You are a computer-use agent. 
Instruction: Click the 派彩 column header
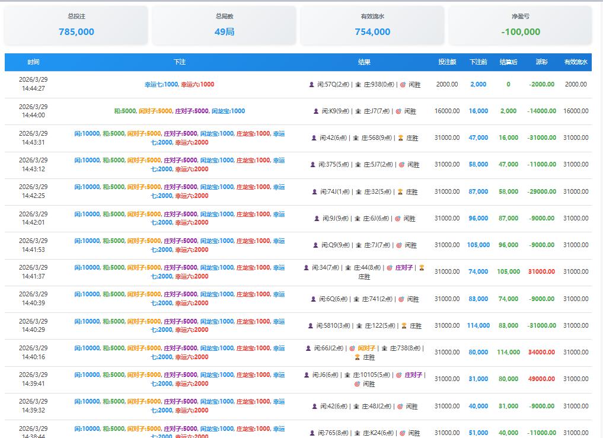coord(541,62)
